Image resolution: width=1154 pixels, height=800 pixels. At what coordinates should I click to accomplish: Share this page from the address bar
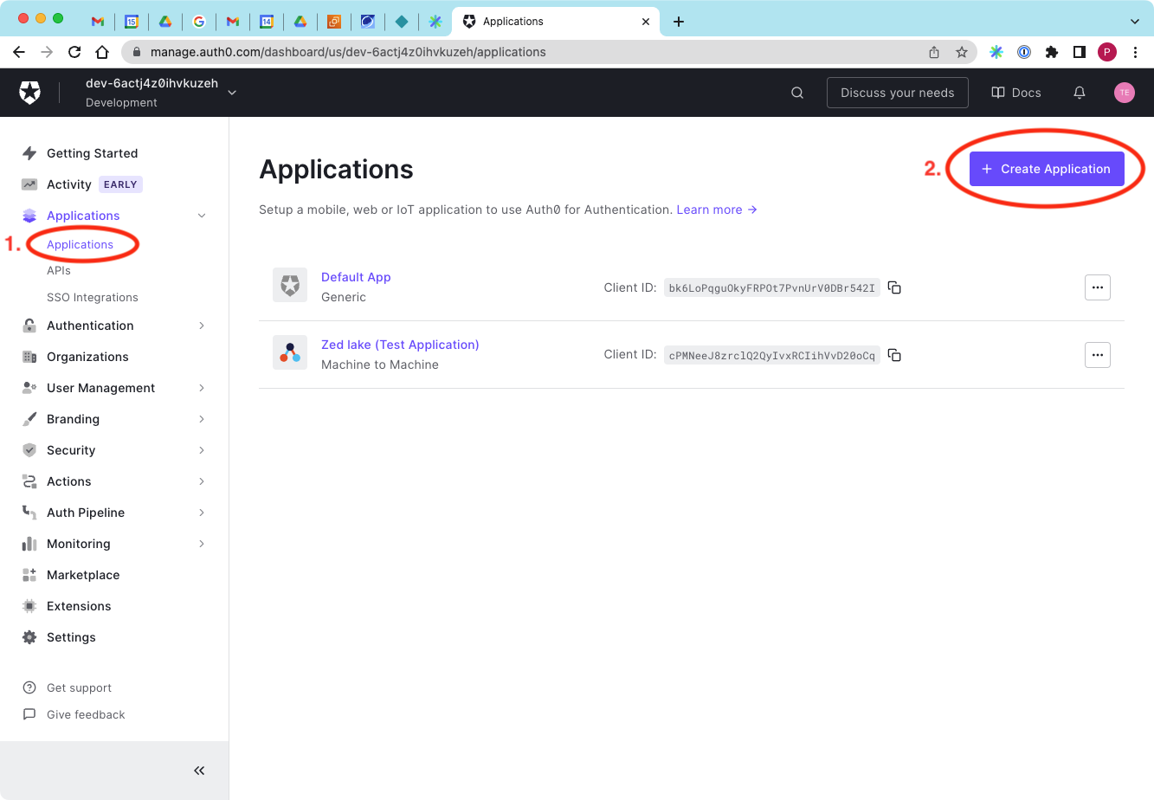934,52
